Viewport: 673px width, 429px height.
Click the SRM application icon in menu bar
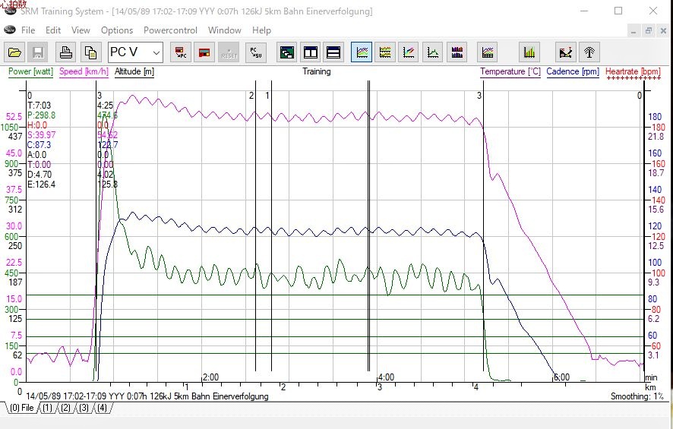click(x=9, y=30)
